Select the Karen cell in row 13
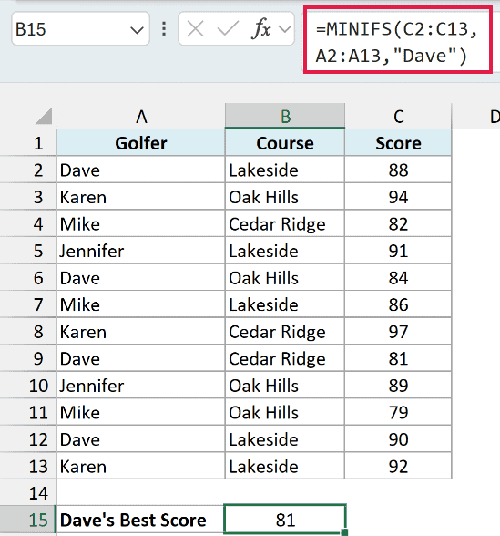Image resolution: width=500 pixels, height=536 pixels. pos(140,467)
